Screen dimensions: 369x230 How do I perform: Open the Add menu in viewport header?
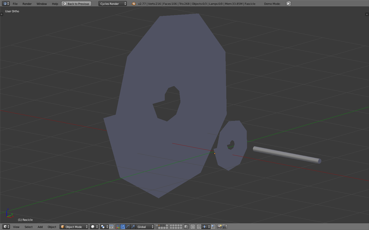(x=40, y=227)
